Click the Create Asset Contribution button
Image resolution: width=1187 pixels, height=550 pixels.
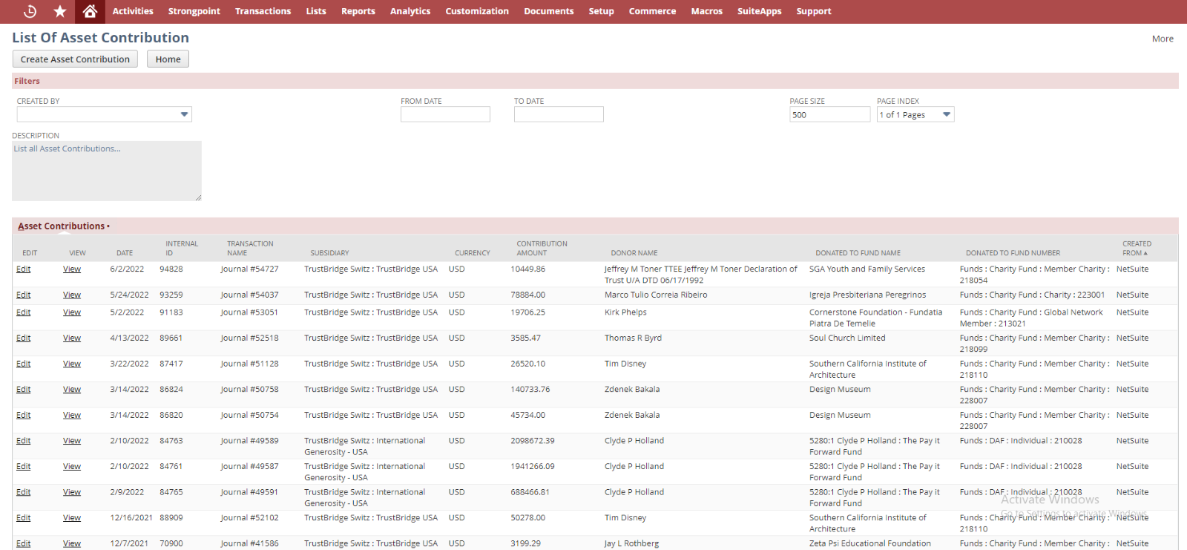[x=75, y=59]
